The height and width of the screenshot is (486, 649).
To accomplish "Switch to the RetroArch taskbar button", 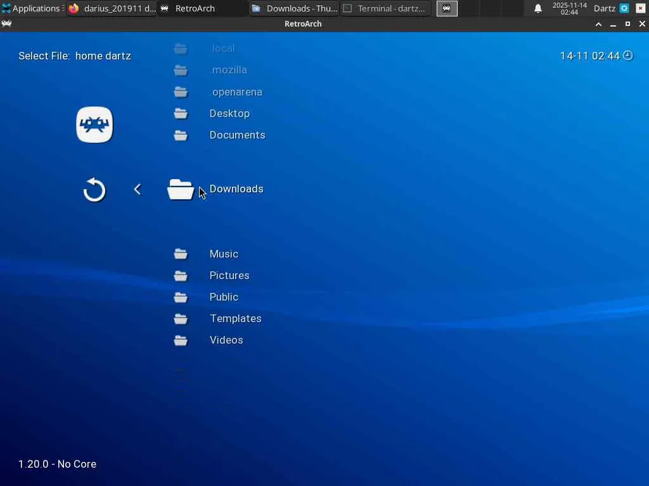I will coord(203,8).
